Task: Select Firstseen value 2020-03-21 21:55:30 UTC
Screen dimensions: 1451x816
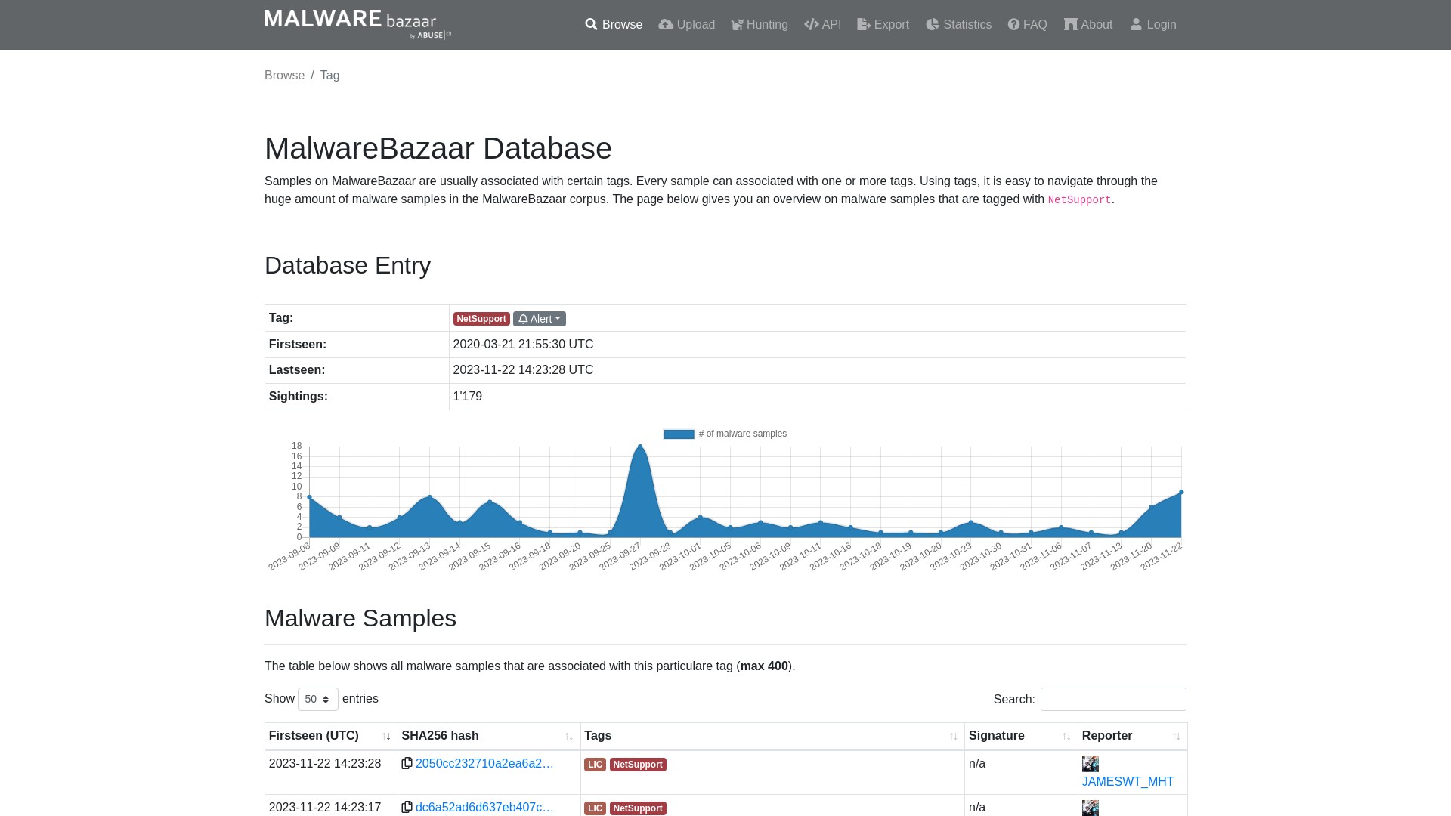Action: point(523,345)
